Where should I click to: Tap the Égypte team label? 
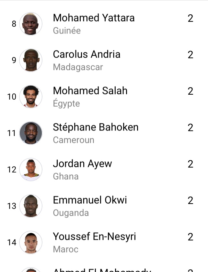66,103
